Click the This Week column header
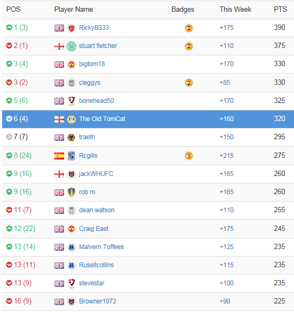 click(235, 9)
